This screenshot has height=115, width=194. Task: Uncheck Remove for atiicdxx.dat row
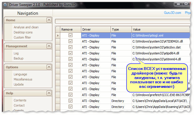point(70,47)
